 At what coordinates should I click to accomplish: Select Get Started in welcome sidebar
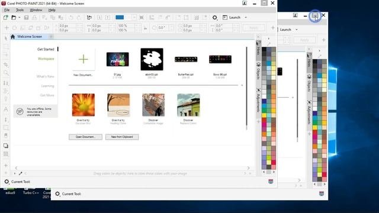coord(46,49)
